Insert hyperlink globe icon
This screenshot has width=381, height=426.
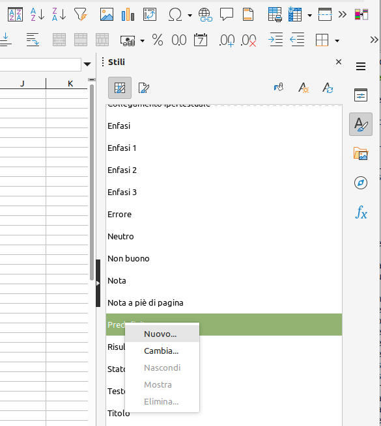click(x=205, y=14)
